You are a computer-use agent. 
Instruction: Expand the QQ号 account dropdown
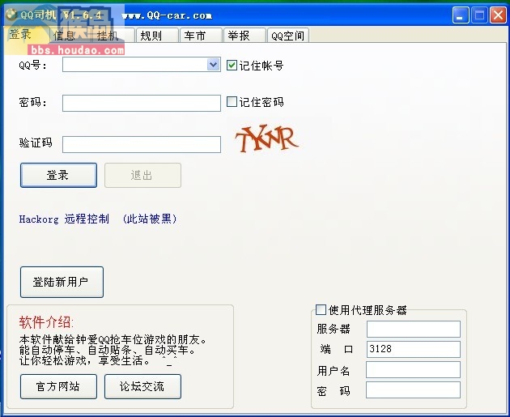point(214,65)
